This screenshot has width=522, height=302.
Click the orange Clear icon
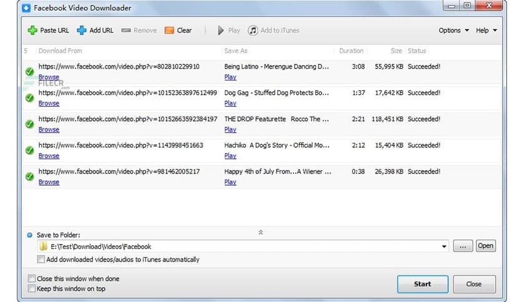(169, 31)
